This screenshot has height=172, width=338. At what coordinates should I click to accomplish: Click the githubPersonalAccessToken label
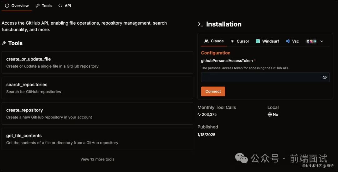point(227,61)
